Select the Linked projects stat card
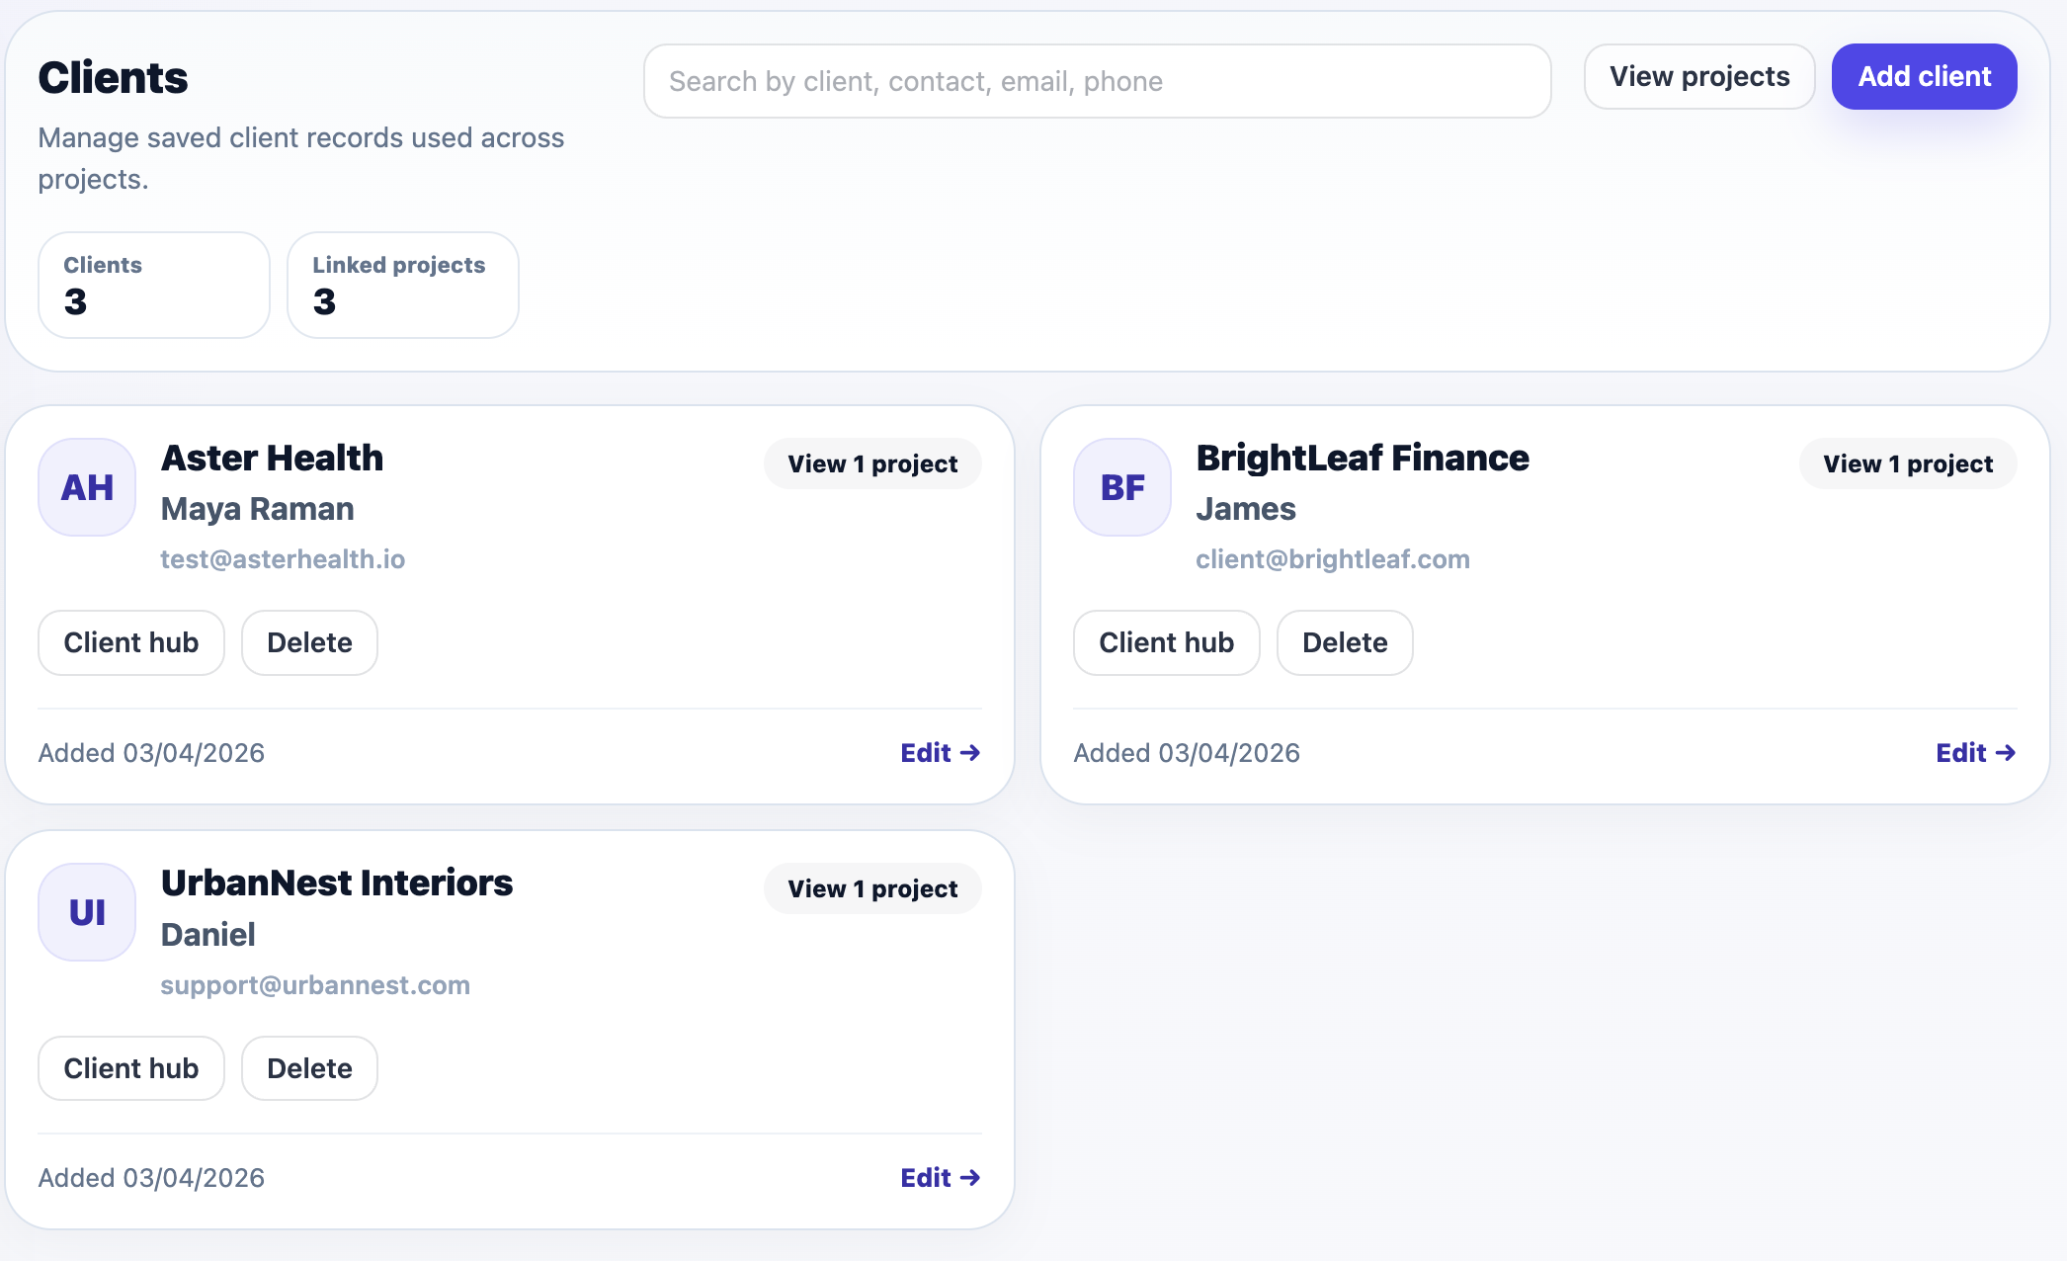Image resolution: width=2067 pixels, height=1261 pixels. click(x=403, y=286)
